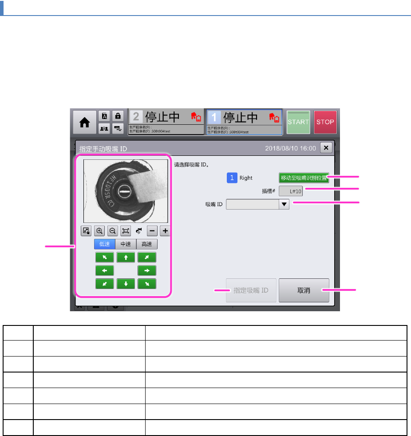Click the 指定吸嘴 ID button
Viewport: 411px width, 436px height.
(251, 290)
